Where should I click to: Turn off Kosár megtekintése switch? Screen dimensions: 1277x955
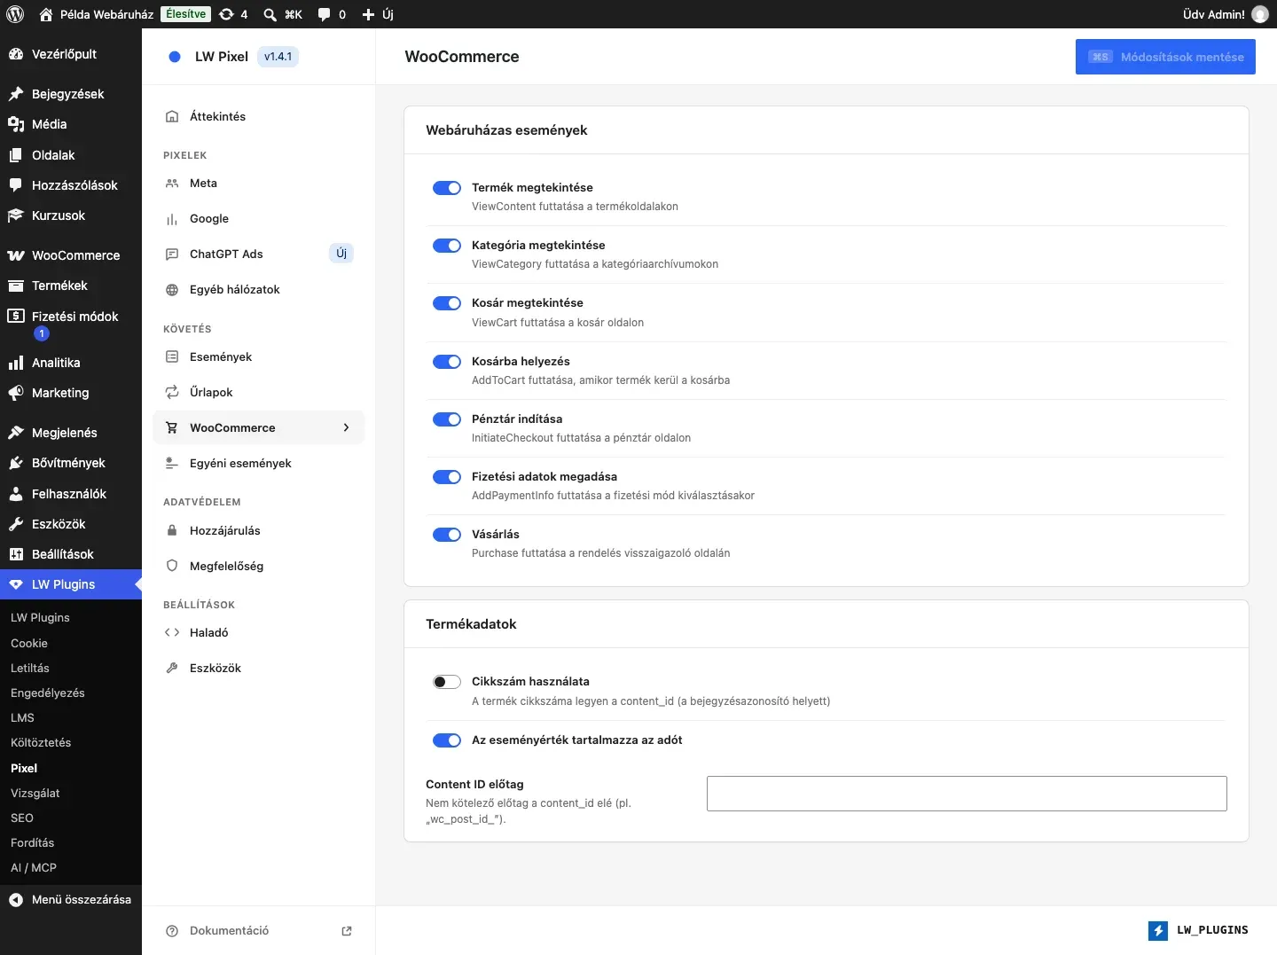[x=447, y=303]
